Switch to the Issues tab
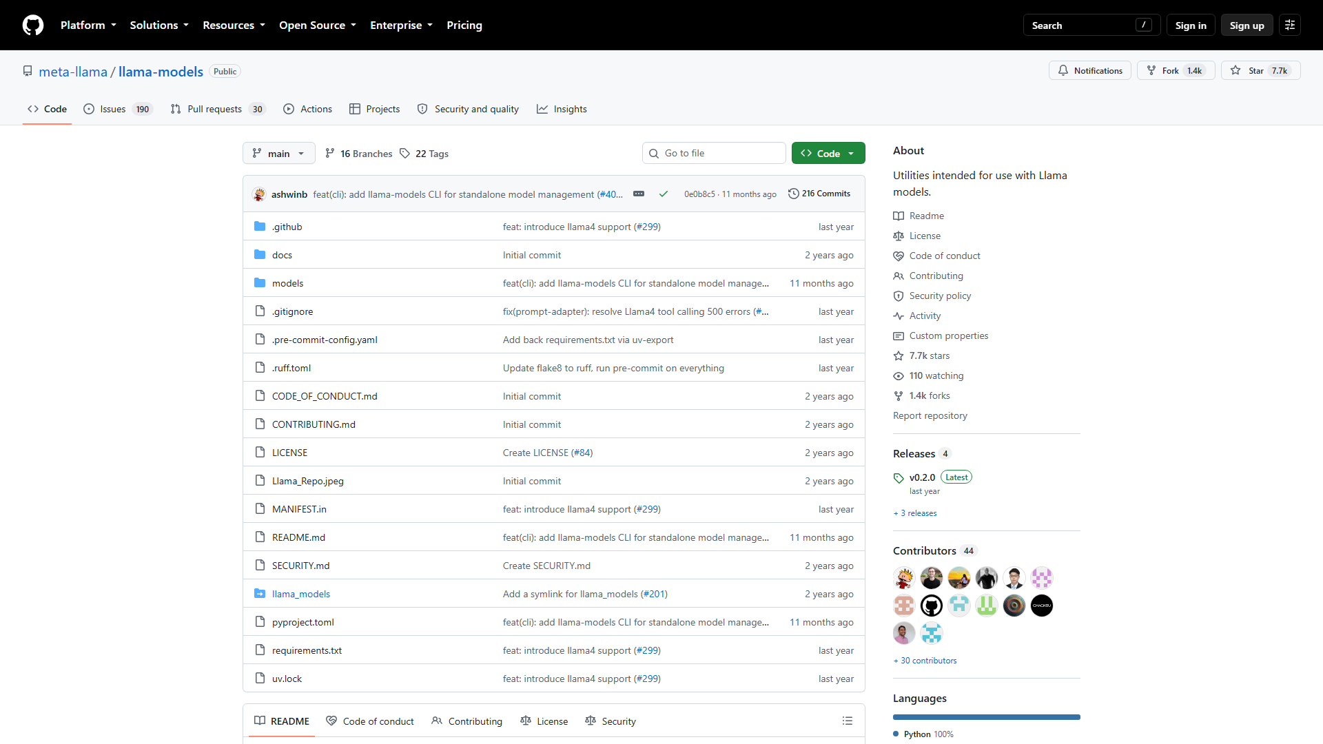Viewport: 1323px width, 744px height. (x=118, y=109)
